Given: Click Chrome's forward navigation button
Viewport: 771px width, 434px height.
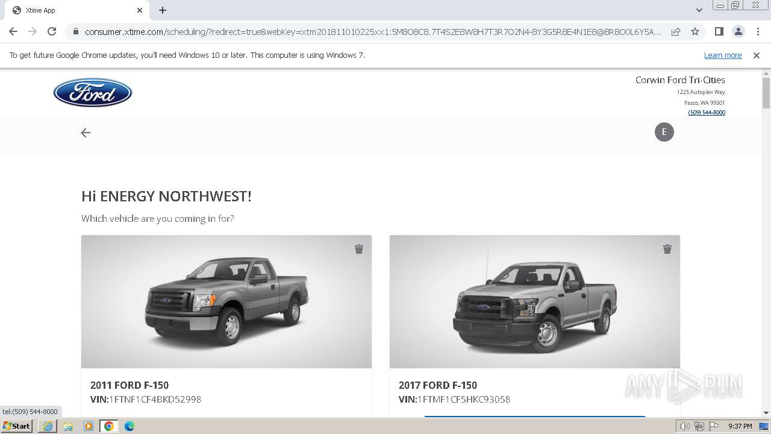Looking at the screenshot, I should click(x=33, y=31).
